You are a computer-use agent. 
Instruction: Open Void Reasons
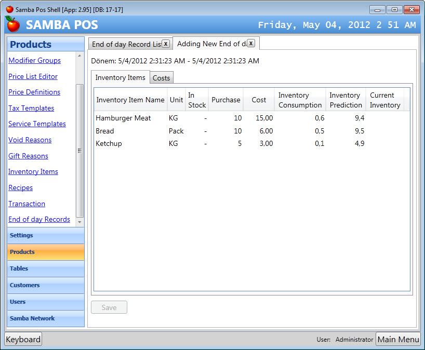click(x=30, y=140)
